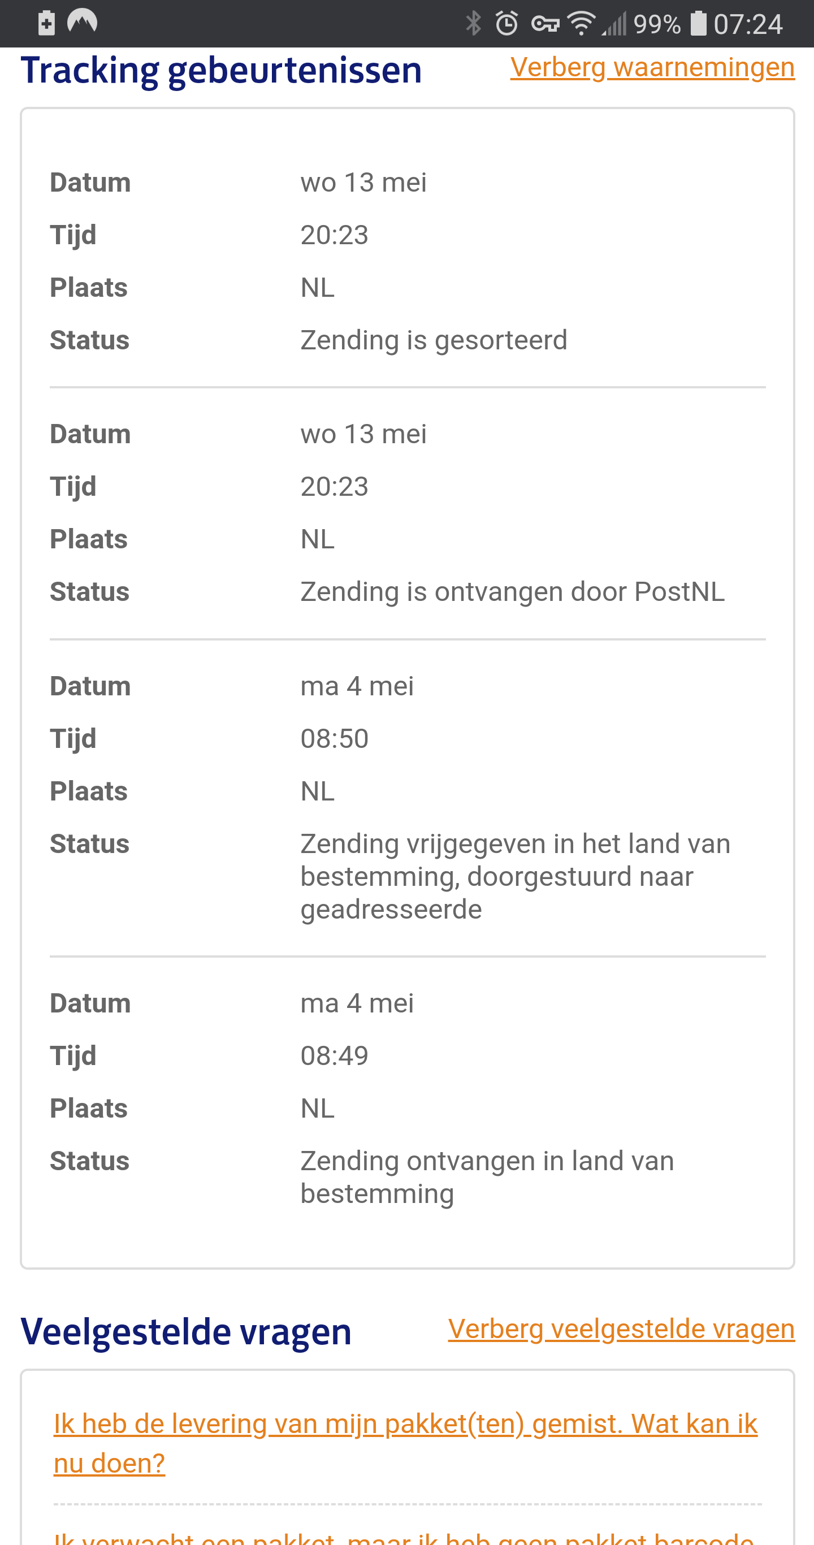Screen dimensions: 814x1545
Task: Tap the mountain-shaped notification icon
Action: tap(81, 21)
